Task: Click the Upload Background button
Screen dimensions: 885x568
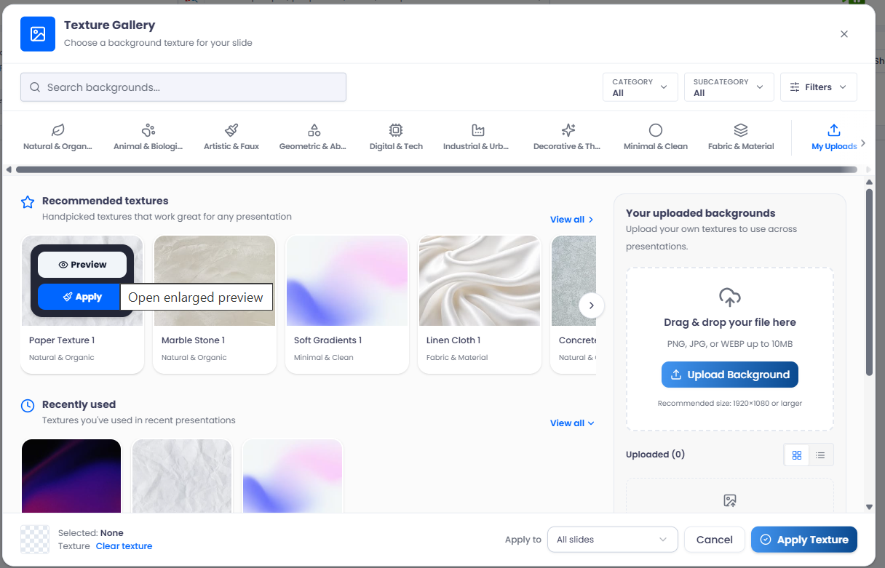Action: [x=730, y=375]
